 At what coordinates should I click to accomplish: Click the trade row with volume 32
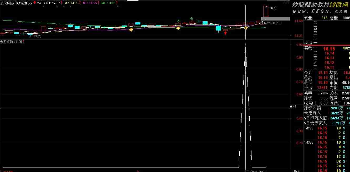click(x=327, y=161)
